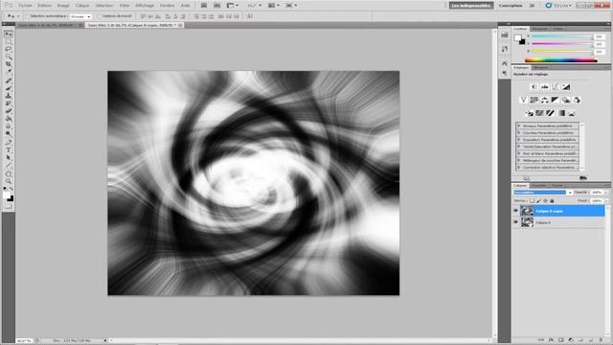Open the Calque menu
This screenshot has width=613, height=345.
coord(82,6)
